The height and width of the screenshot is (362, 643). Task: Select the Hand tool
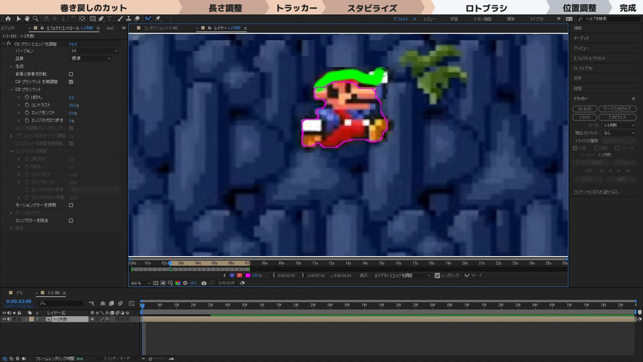coord(27,19)
